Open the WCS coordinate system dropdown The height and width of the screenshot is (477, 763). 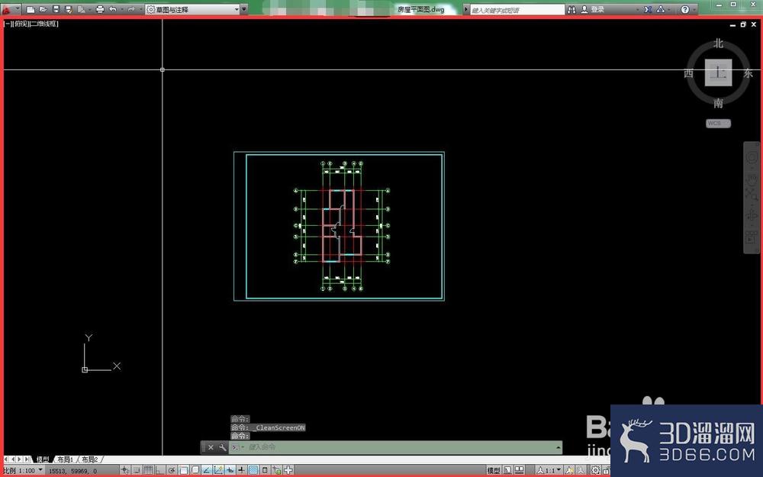[x=718, y=123]
